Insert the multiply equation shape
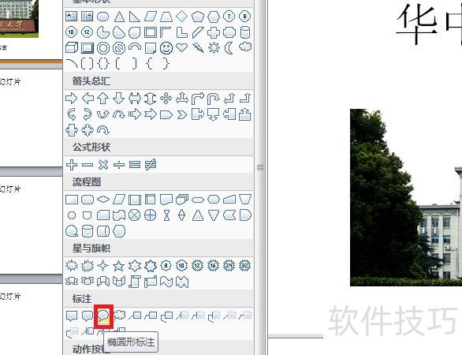The width and height of the screenshot is (462, 355). [x=103, y=165]
